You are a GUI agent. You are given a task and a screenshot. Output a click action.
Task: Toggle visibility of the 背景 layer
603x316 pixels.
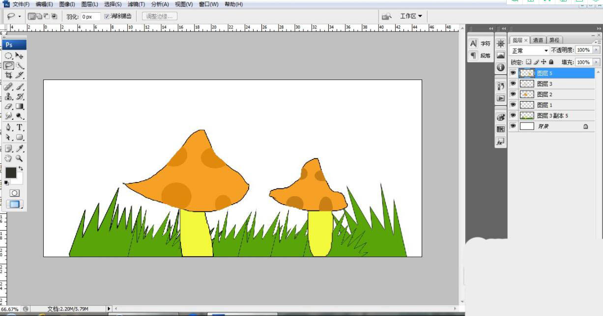[513, 126]
